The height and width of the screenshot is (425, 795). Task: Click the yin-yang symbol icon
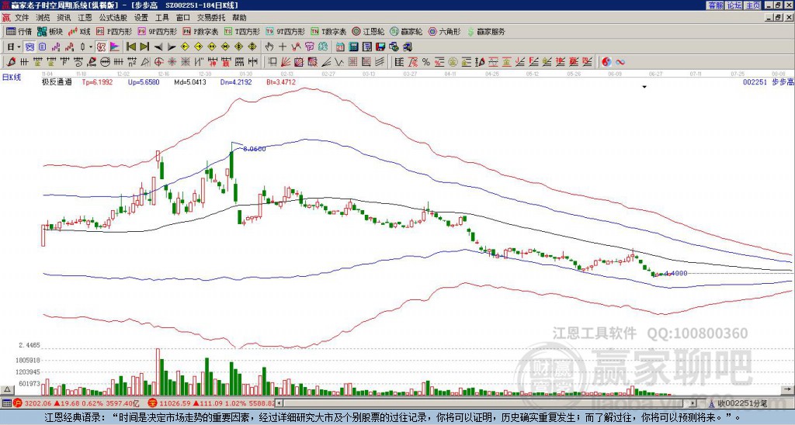(x=606, y=62)
